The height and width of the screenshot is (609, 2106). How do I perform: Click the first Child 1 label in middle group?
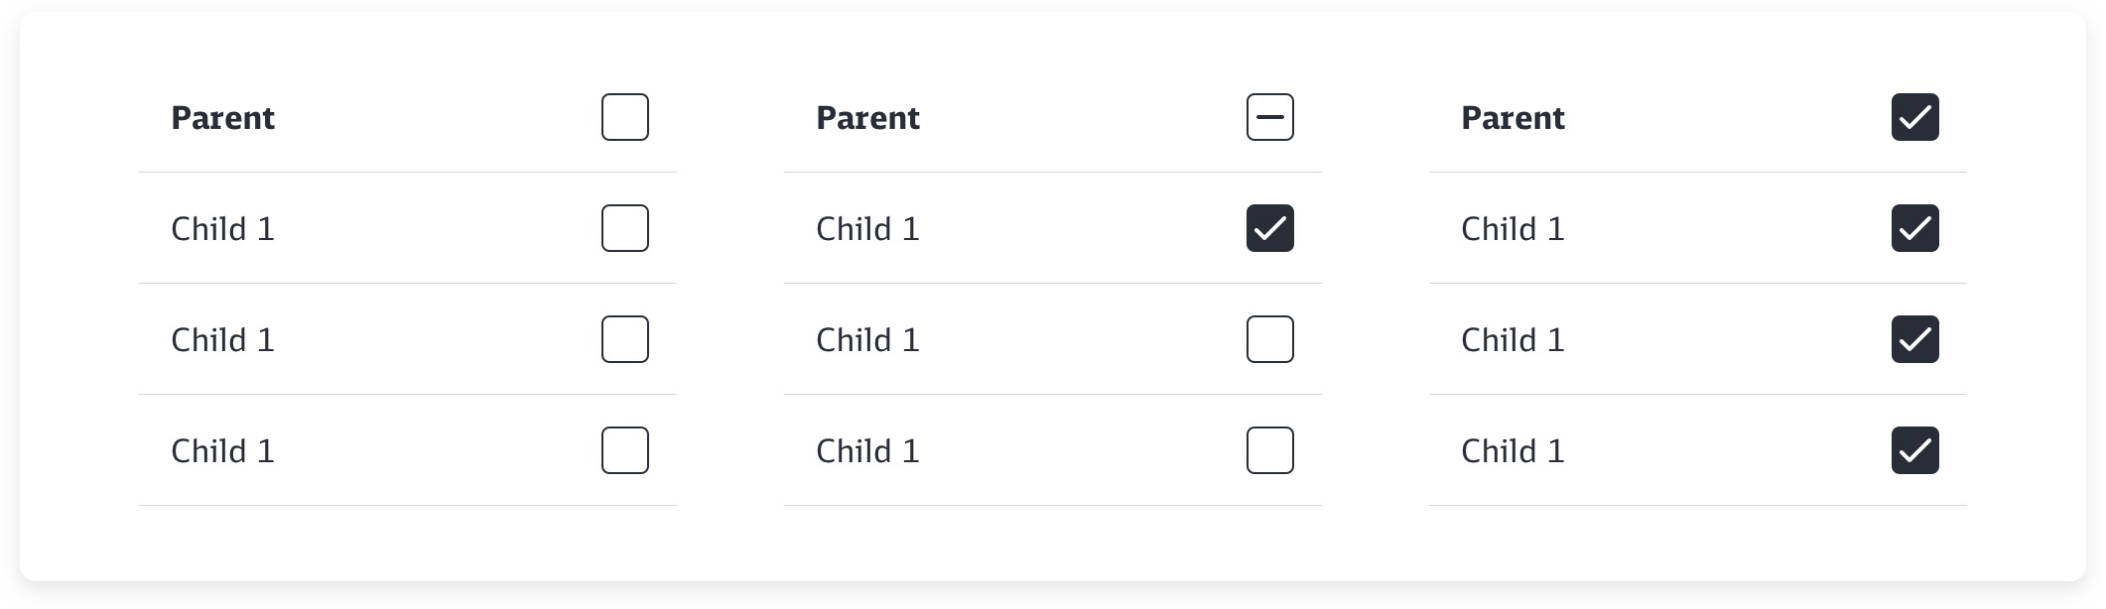(868, 229)
